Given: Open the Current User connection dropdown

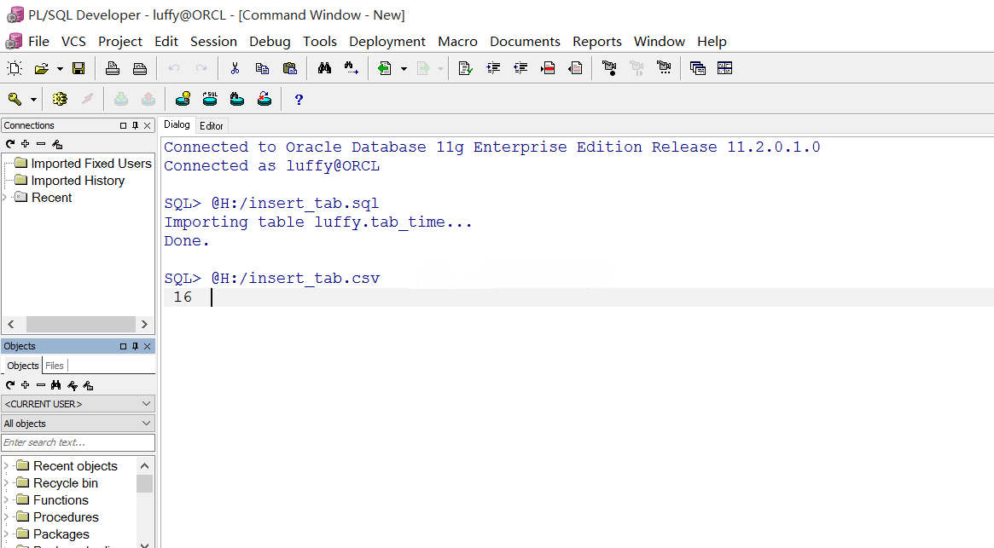Looking at the screenshot, I should 147,403.
